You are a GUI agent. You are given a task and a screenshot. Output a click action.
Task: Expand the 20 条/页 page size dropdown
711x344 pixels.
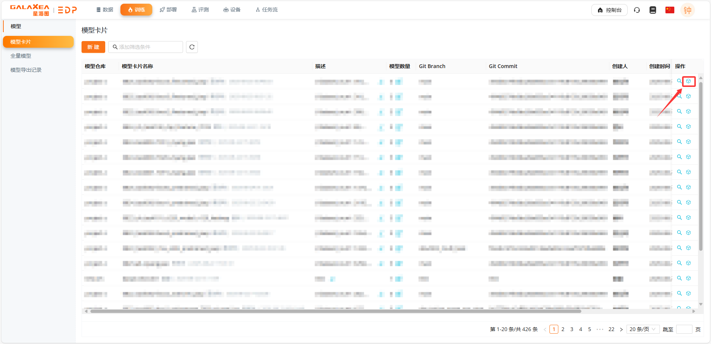[x=642, y=329]
